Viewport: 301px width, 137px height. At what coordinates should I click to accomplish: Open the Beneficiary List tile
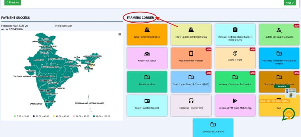click(147, 82)
